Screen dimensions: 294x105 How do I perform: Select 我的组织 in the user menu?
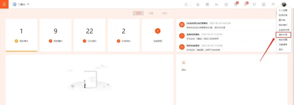tap(283, 25)
